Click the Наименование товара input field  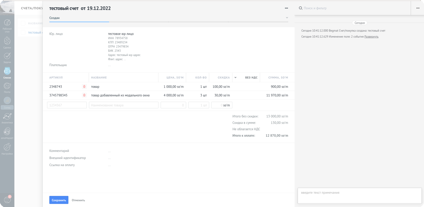[124, 105]
